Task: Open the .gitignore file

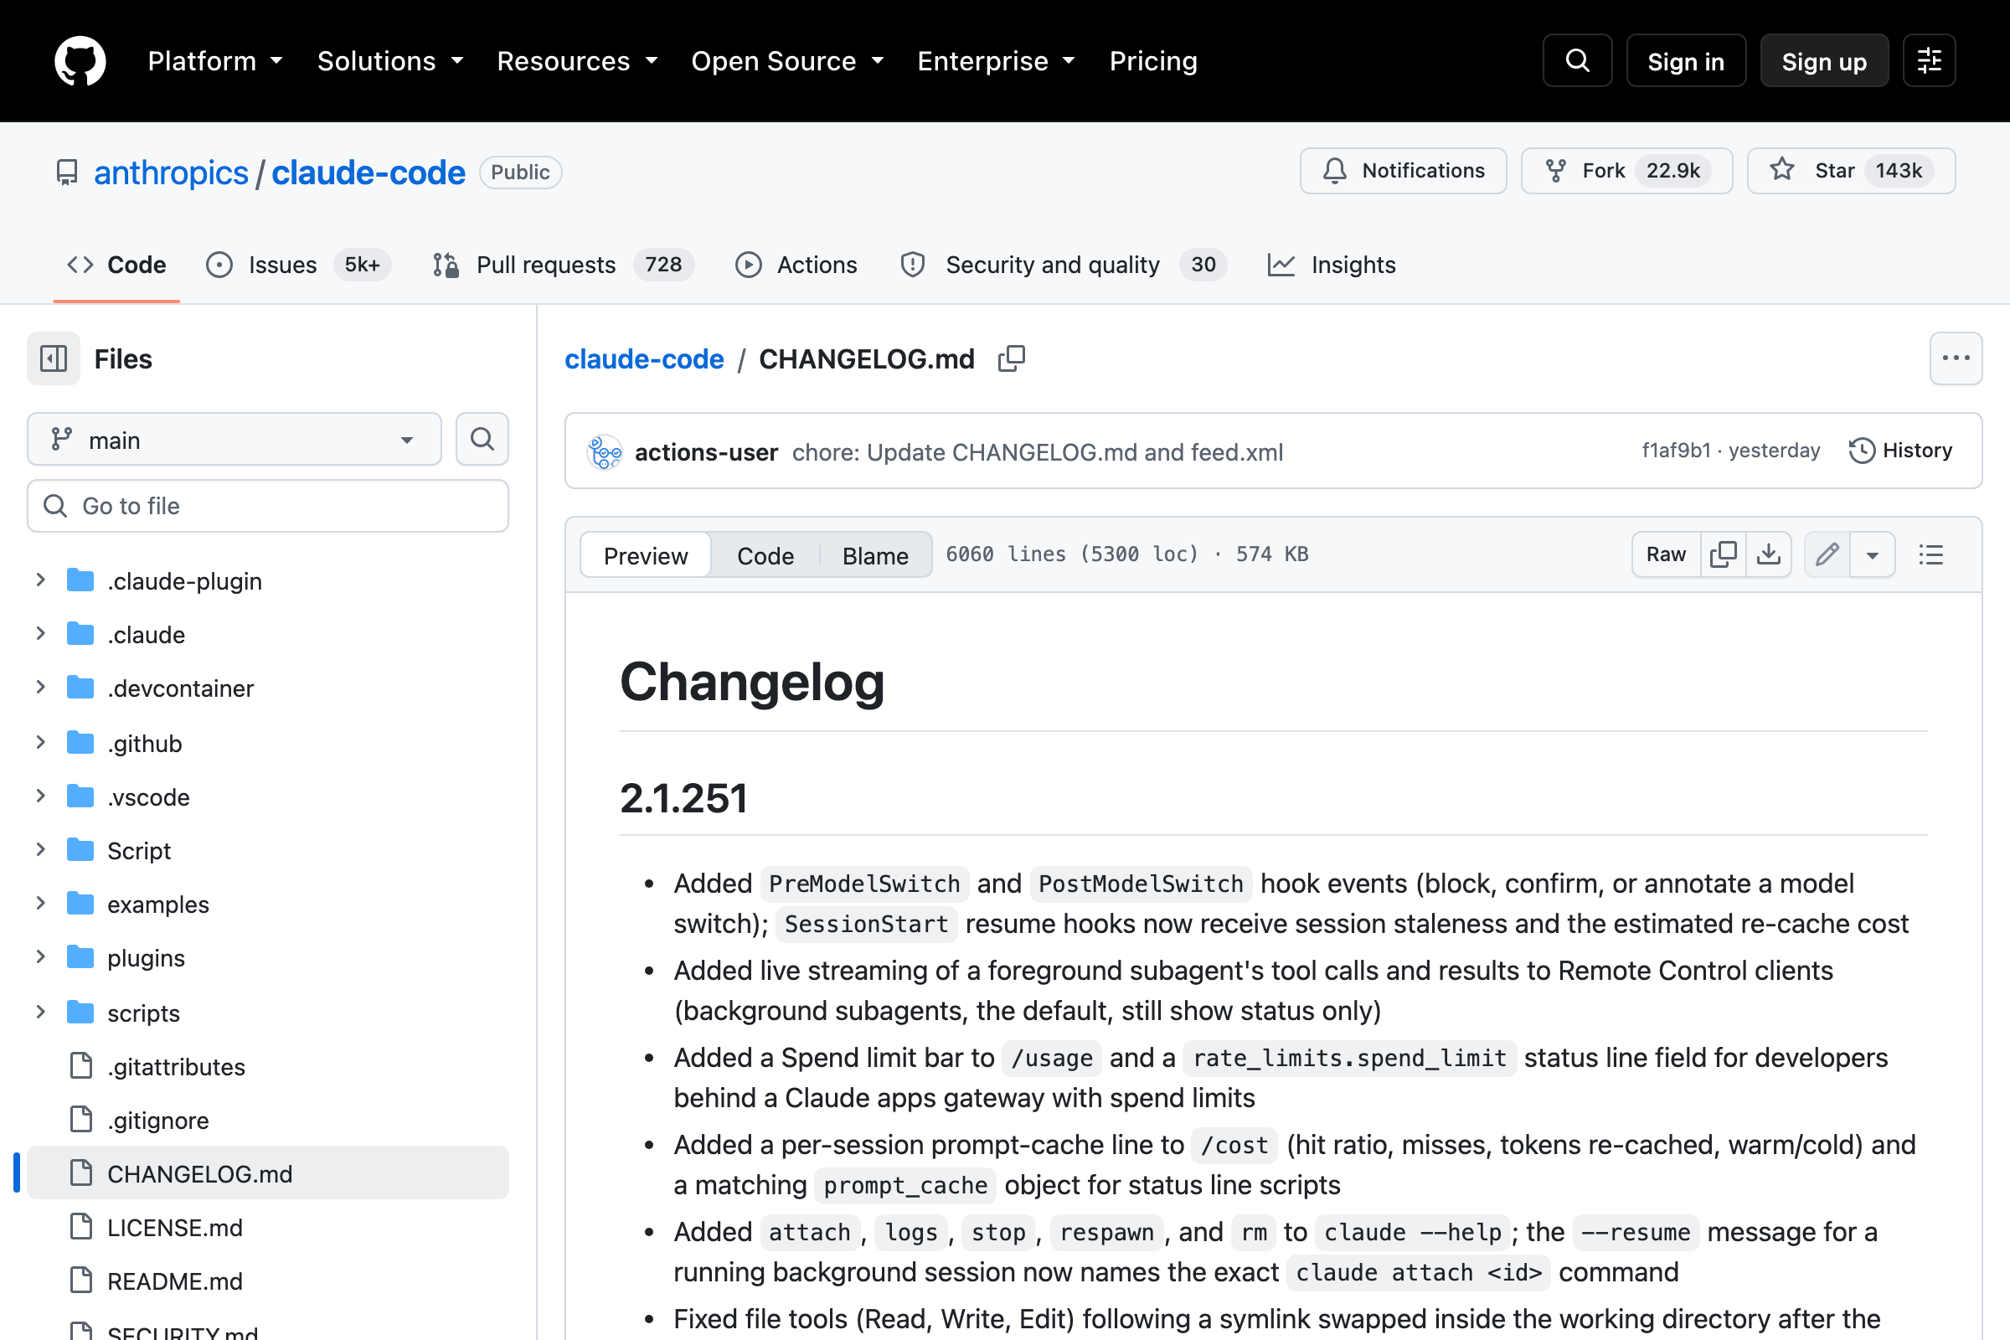Action: (267, 1121)
